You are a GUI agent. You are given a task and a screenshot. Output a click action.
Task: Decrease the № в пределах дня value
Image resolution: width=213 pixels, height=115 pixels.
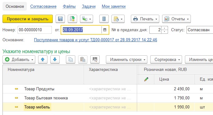click(x=165, y=32)
